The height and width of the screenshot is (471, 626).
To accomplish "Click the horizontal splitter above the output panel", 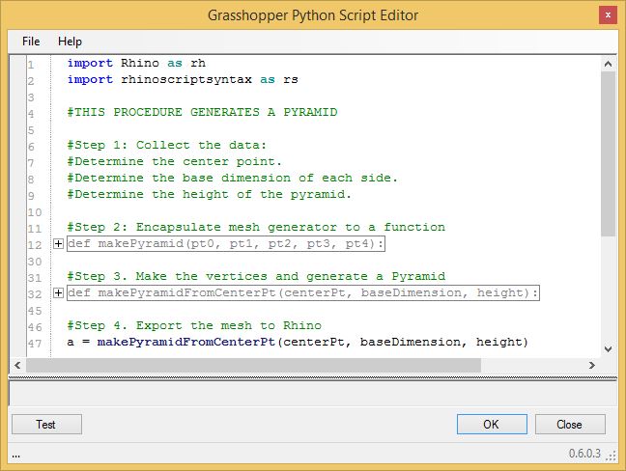I will pos(313,376).
